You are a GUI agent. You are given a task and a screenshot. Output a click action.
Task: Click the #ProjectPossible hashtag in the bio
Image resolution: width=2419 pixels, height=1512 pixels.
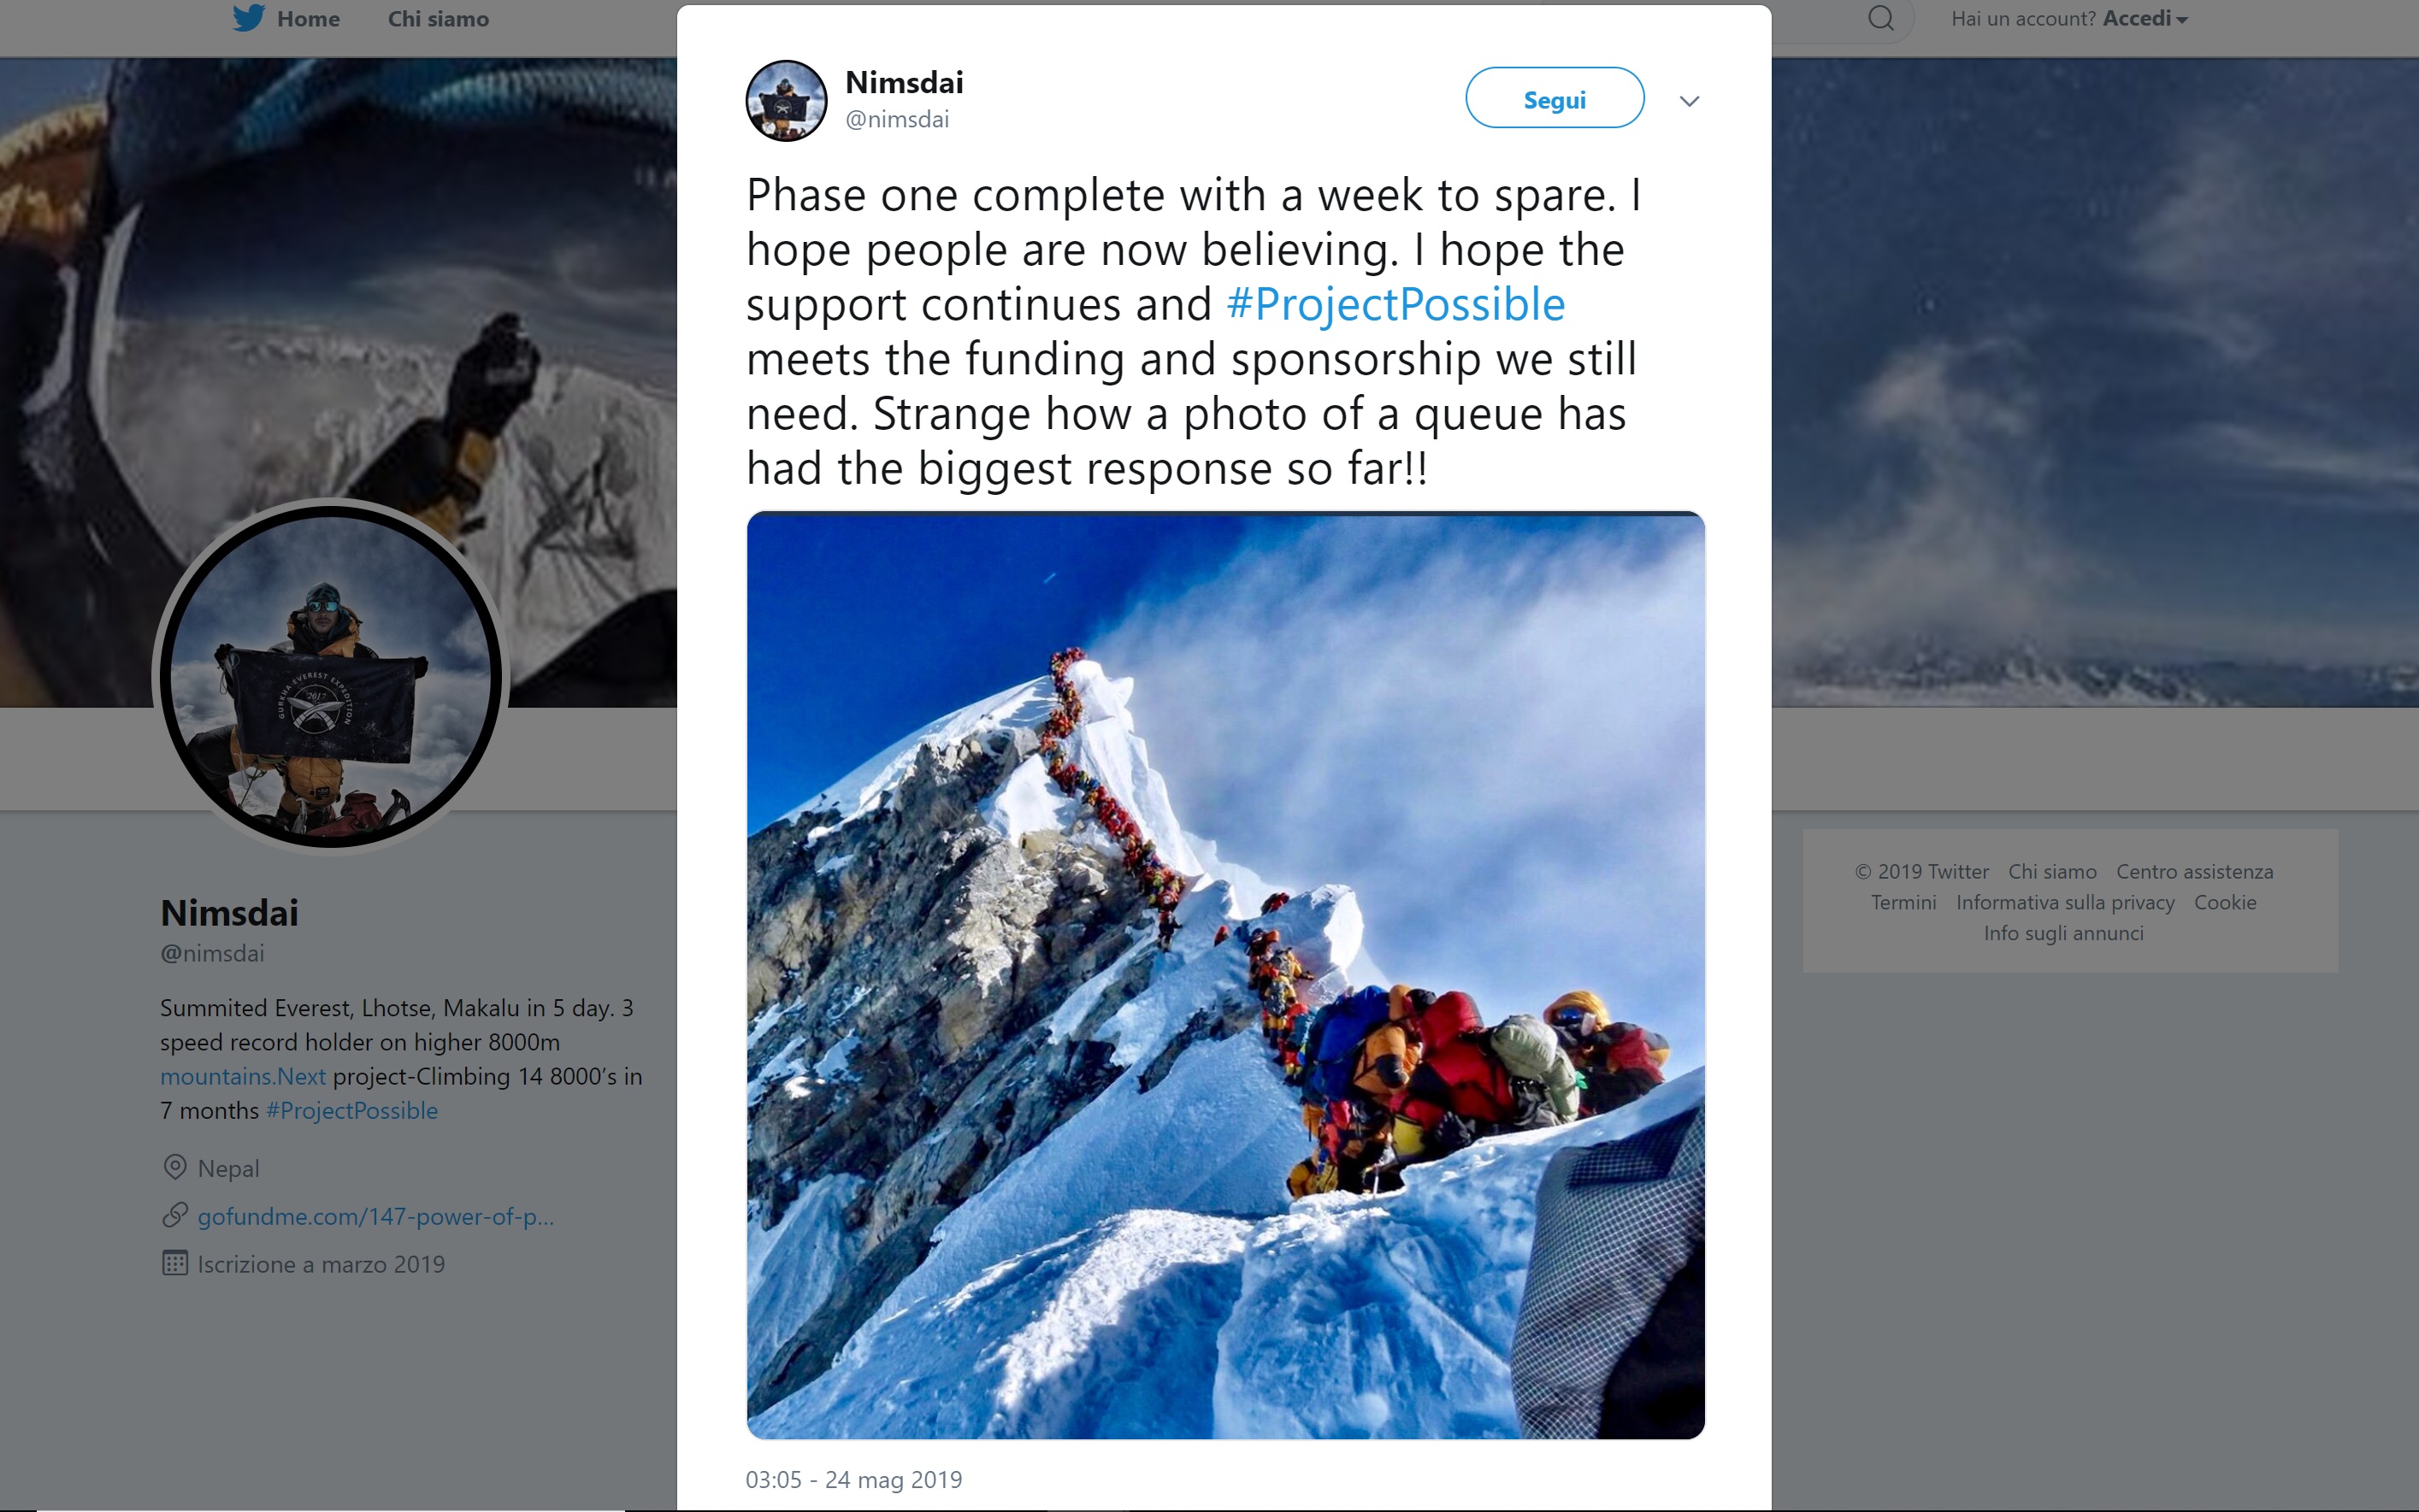352,1110
